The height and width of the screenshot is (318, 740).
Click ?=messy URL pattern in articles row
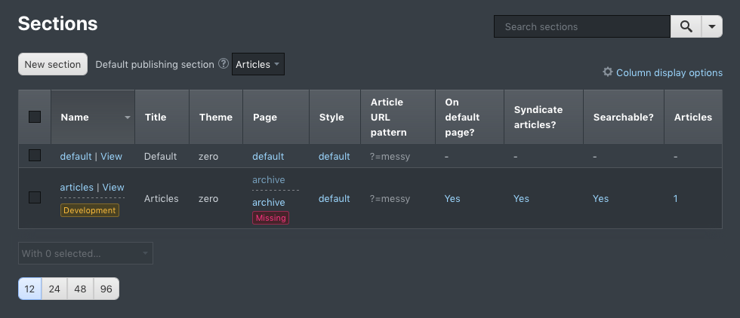coord(390,199)
